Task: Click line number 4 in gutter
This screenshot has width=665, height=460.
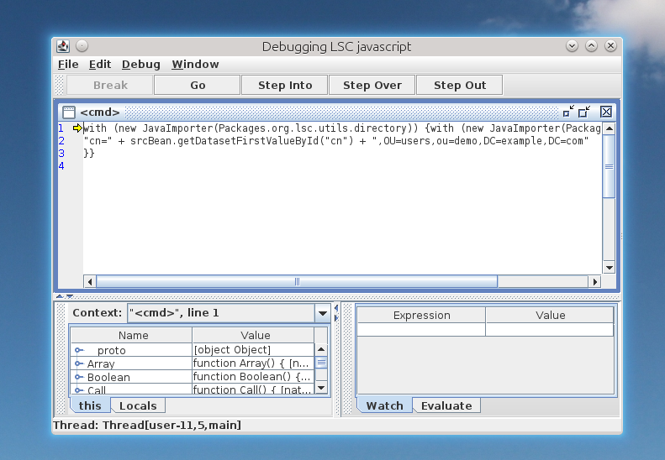Action: click(61, 166)
